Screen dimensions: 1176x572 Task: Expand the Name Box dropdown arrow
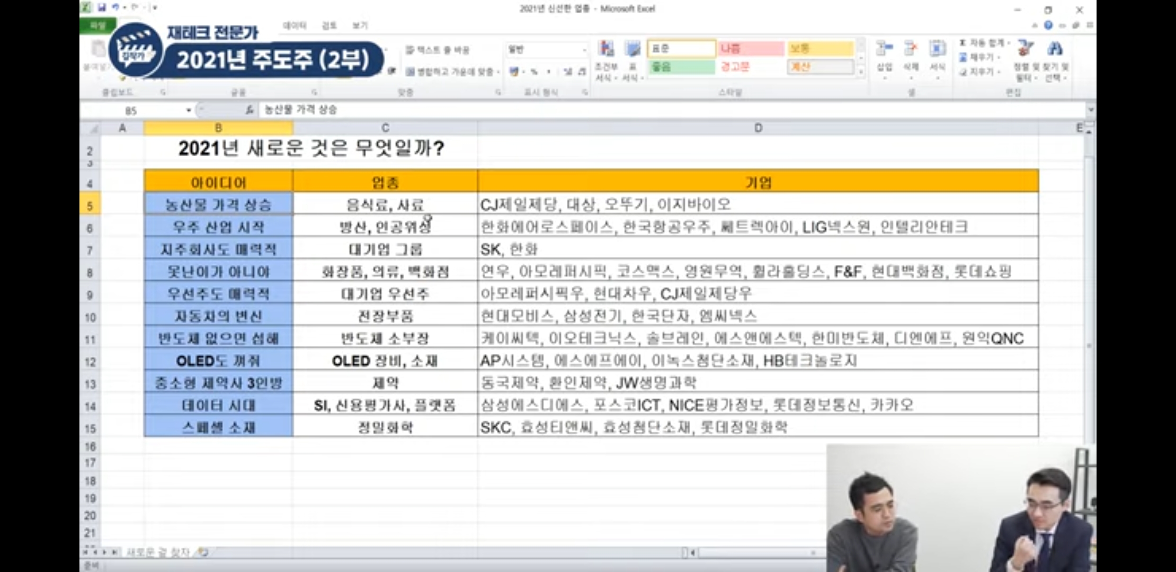point(189,110)
